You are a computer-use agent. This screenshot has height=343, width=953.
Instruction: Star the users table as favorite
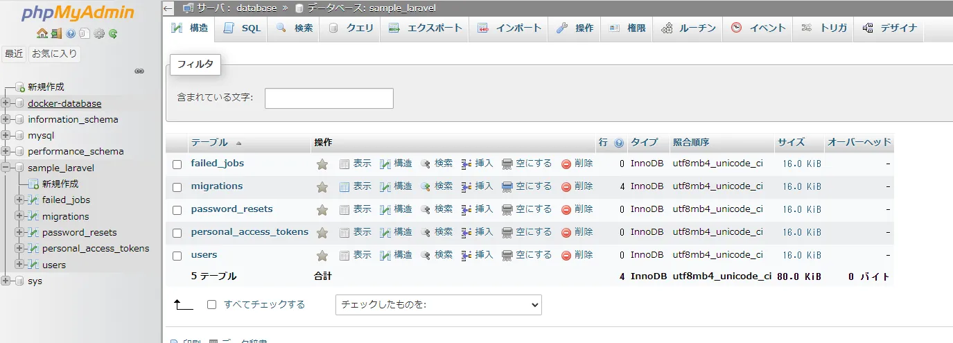click(322, 256)
